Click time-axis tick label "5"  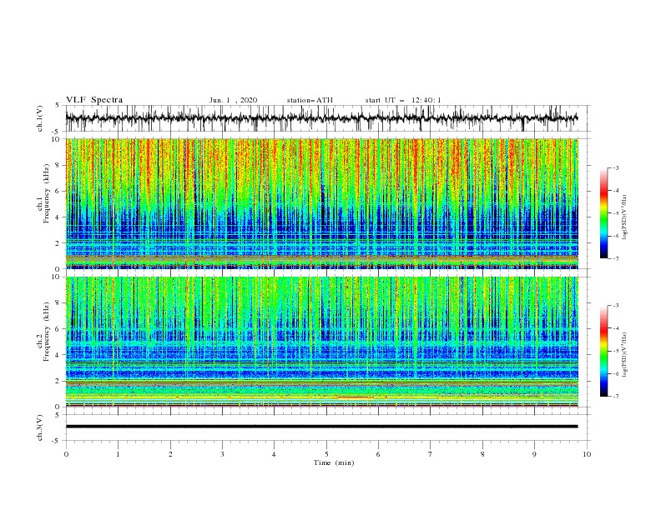pos(326,454)
